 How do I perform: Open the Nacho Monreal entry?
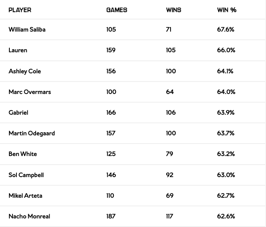(29, 216)
